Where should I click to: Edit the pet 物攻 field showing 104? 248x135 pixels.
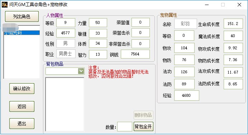pos(184,48)
